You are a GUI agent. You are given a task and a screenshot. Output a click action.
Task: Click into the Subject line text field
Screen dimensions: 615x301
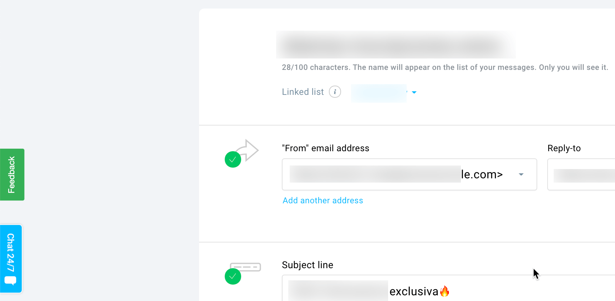pos(499,291)
